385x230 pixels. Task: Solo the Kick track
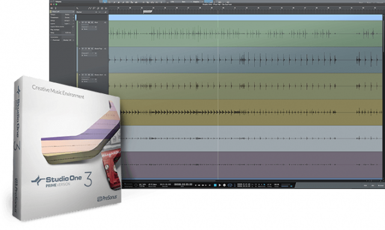point(86,22)
